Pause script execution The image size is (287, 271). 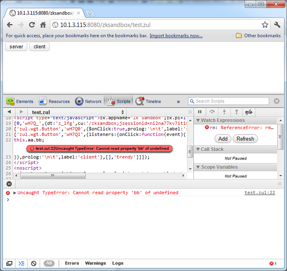click(200, 112)
